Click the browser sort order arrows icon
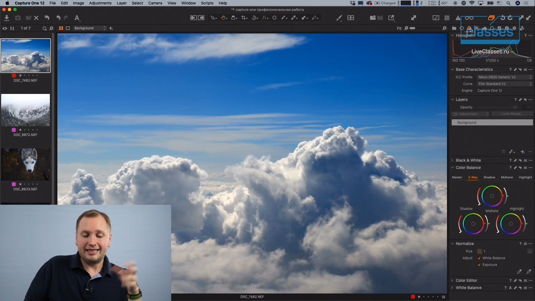535x301 pixels. (x=12, y=28)
